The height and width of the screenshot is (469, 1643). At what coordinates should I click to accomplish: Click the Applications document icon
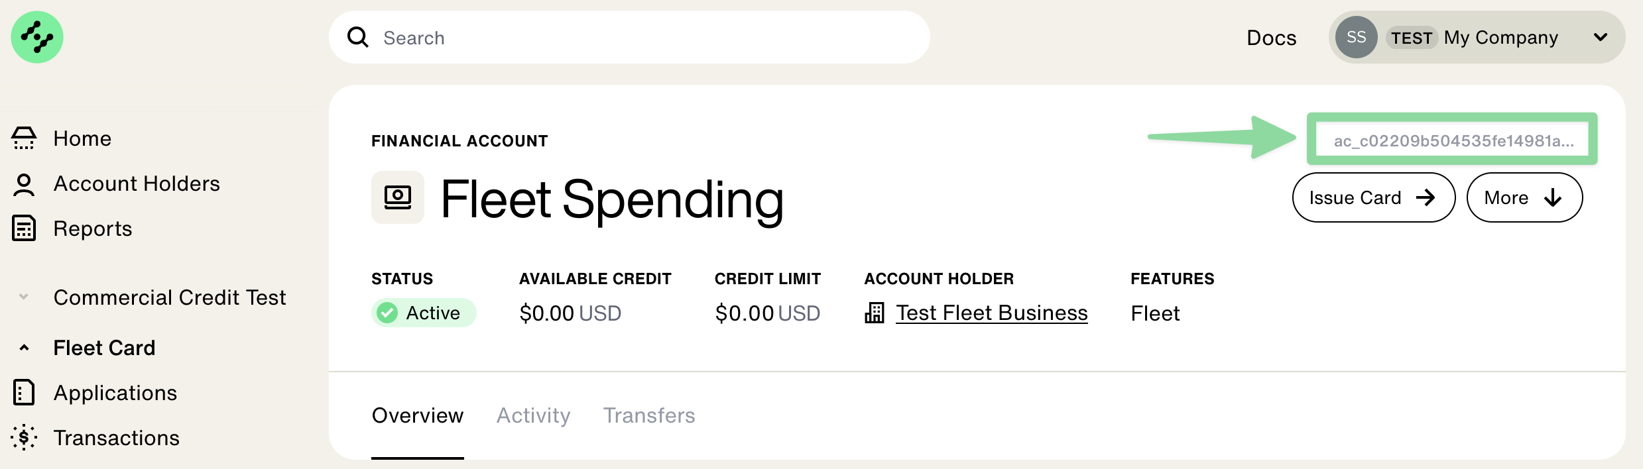point(24,392)
